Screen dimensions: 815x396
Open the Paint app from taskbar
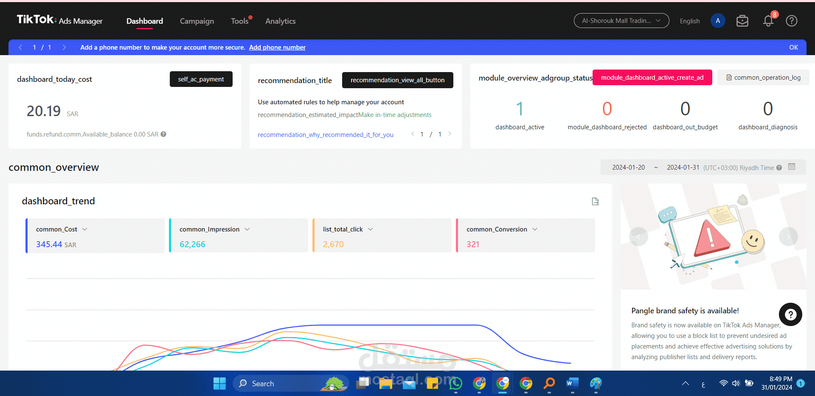[x=596, y=383]
